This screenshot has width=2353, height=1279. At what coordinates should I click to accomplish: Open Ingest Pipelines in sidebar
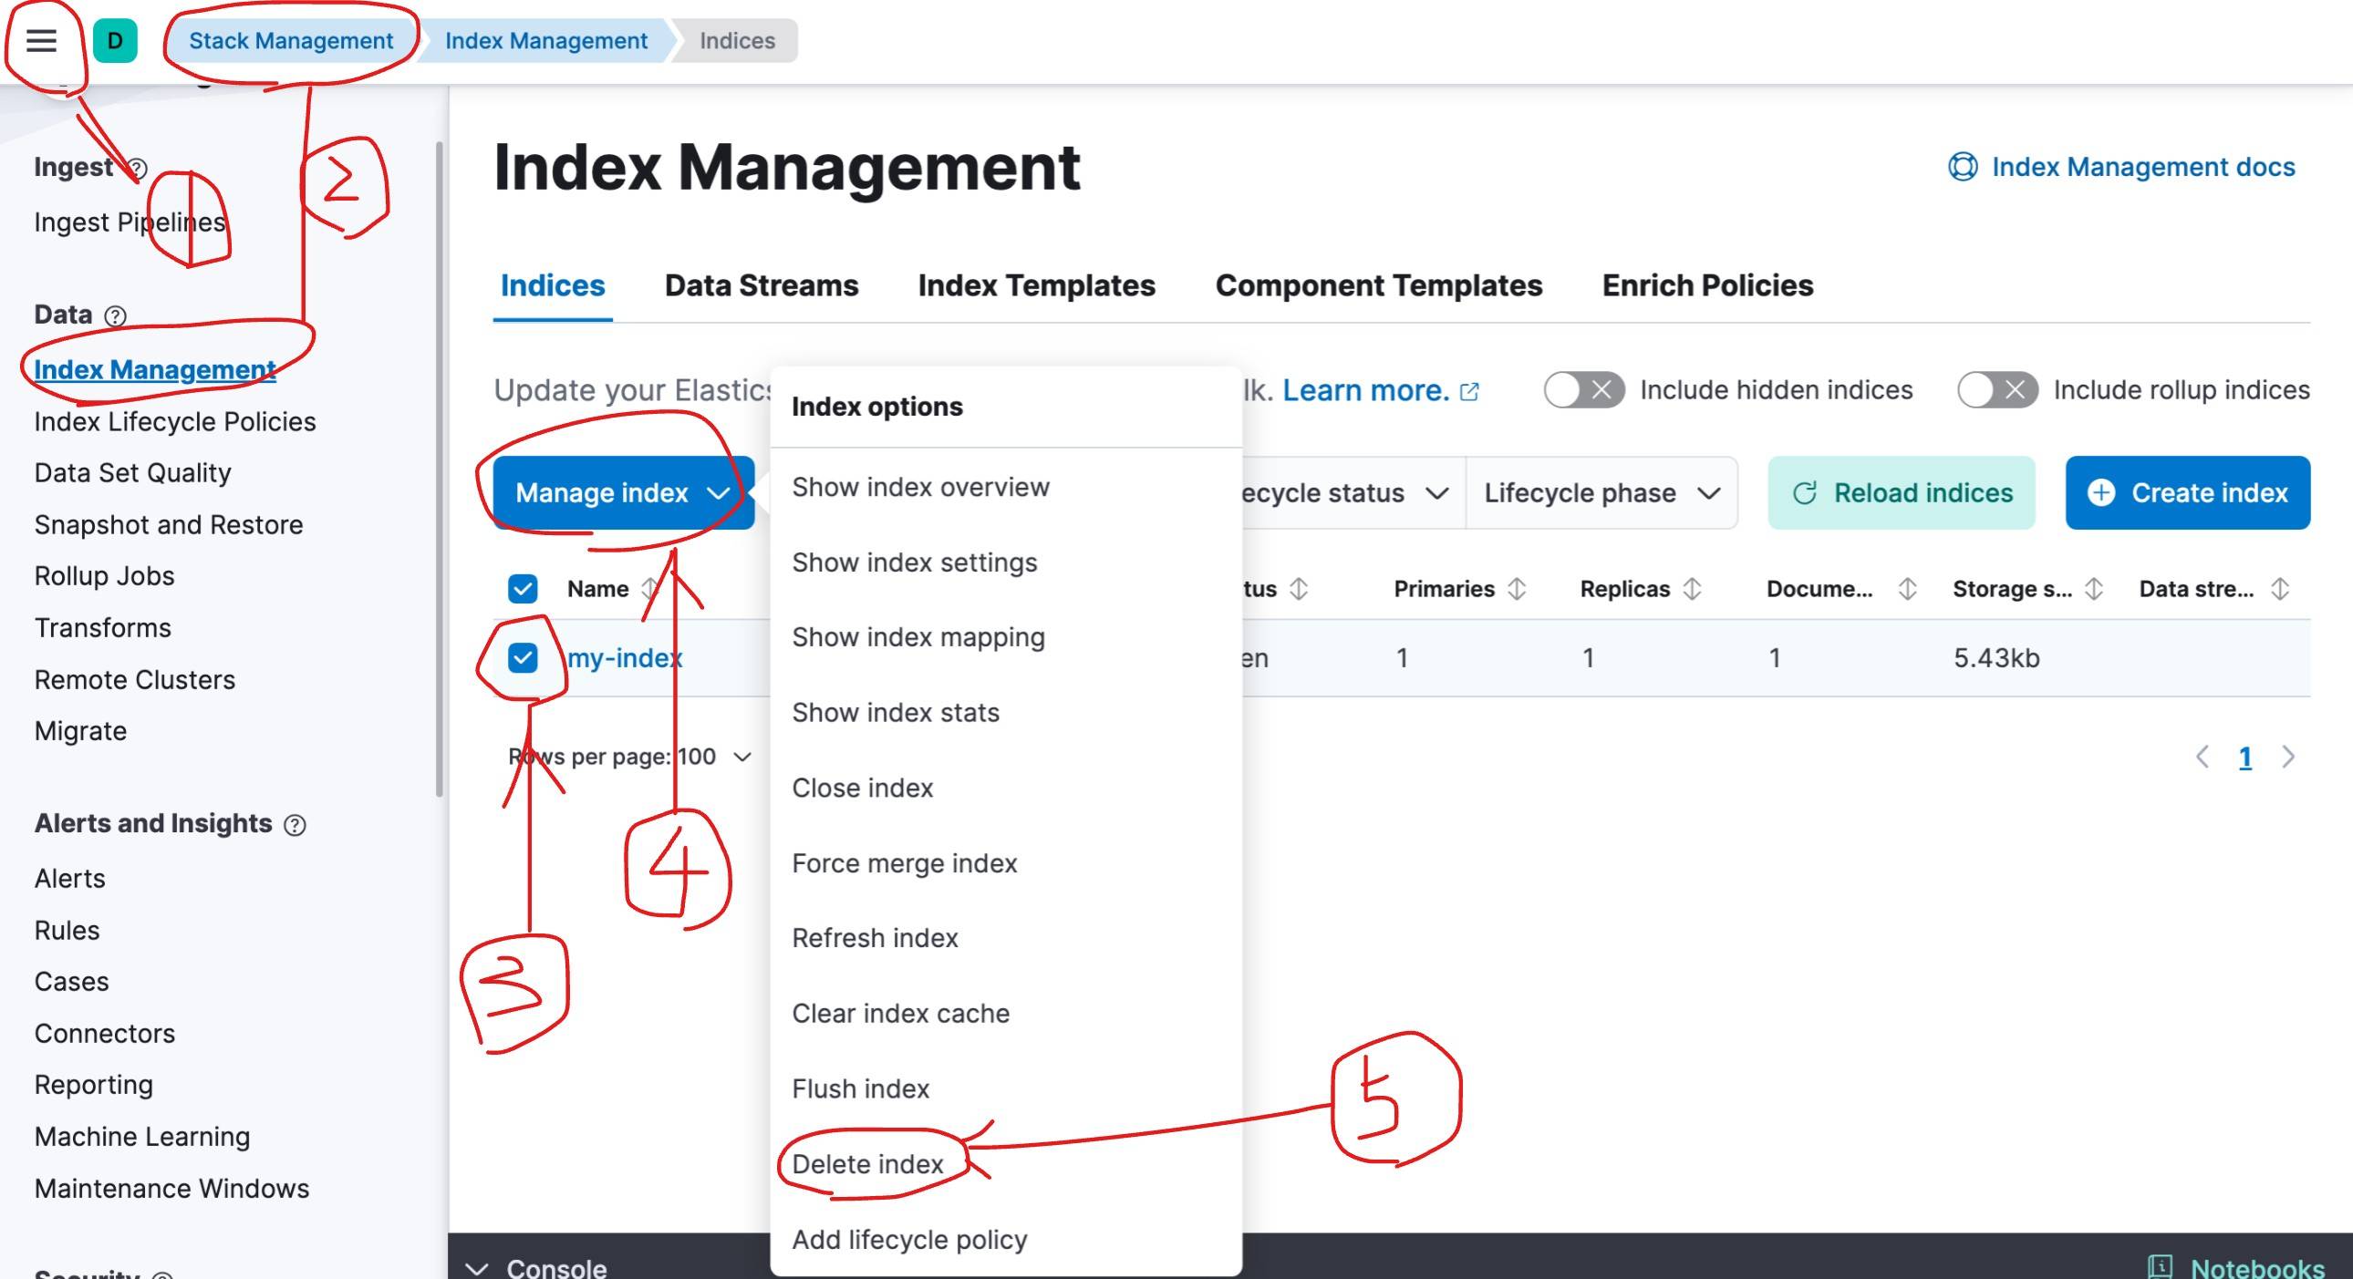130,222
